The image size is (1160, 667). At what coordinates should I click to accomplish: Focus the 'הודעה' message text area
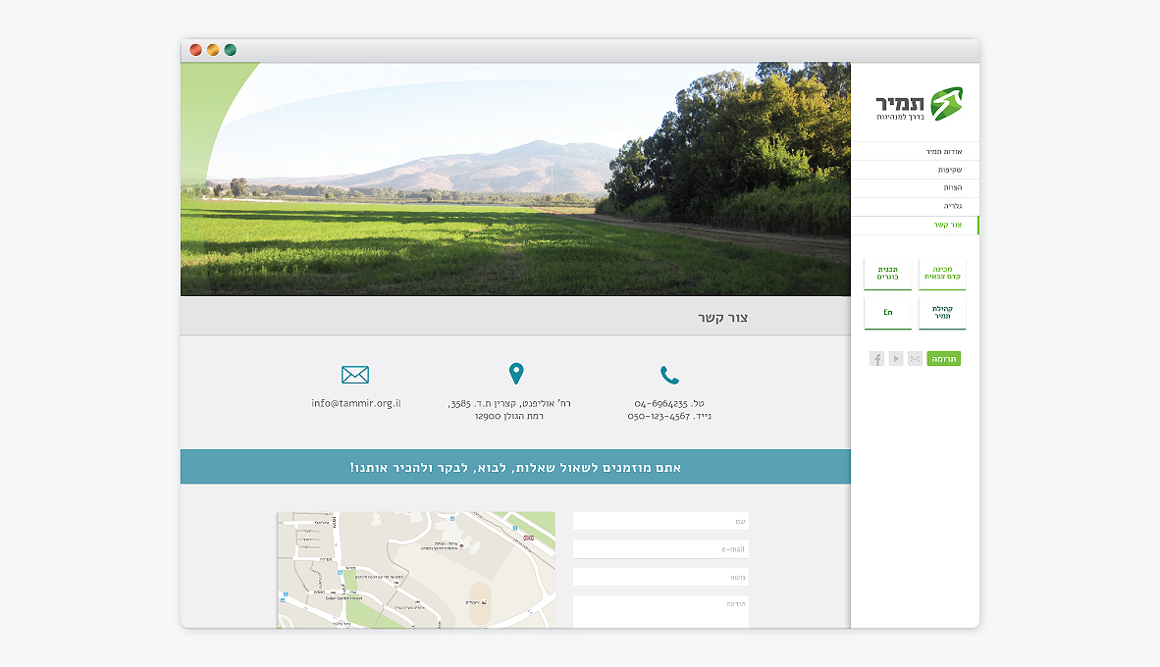660,612
